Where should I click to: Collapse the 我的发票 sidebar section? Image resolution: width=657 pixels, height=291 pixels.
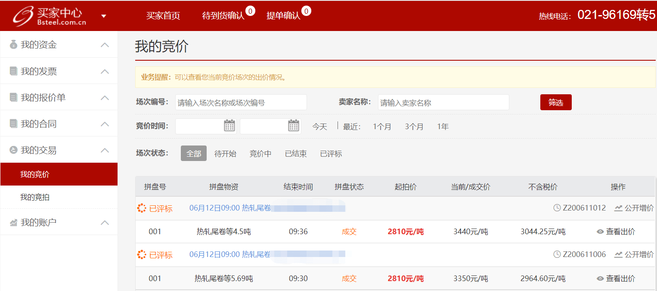[x=105, y=71]
